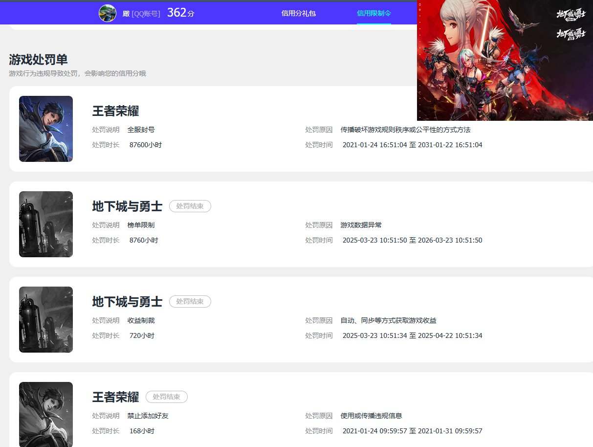Click 王者荣耀 thumbnail for 禁止添加好友 penalty
The width and height of the screenshot is (593, 447).
(46, 414)
